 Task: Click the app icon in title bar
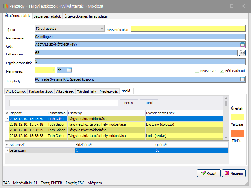coord(5,6)
